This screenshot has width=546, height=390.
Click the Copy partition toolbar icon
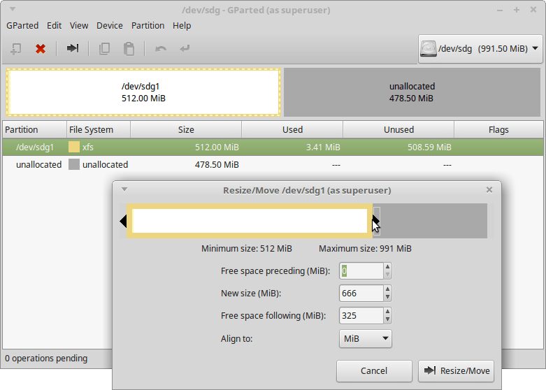tap(104, 49)
